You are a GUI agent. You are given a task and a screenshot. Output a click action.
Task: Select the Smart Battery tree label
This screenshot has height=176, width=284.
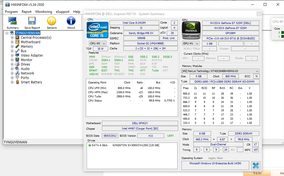pos(31,82)
